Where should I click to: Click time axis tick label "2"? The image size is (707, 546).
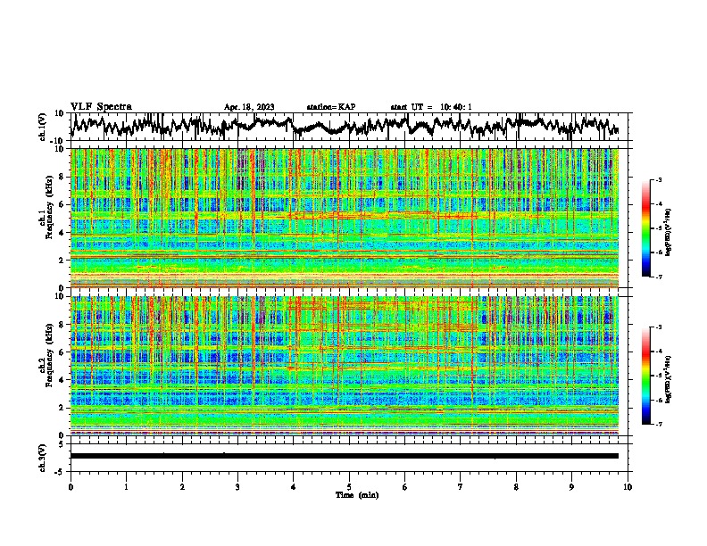[x=182, y=487]
